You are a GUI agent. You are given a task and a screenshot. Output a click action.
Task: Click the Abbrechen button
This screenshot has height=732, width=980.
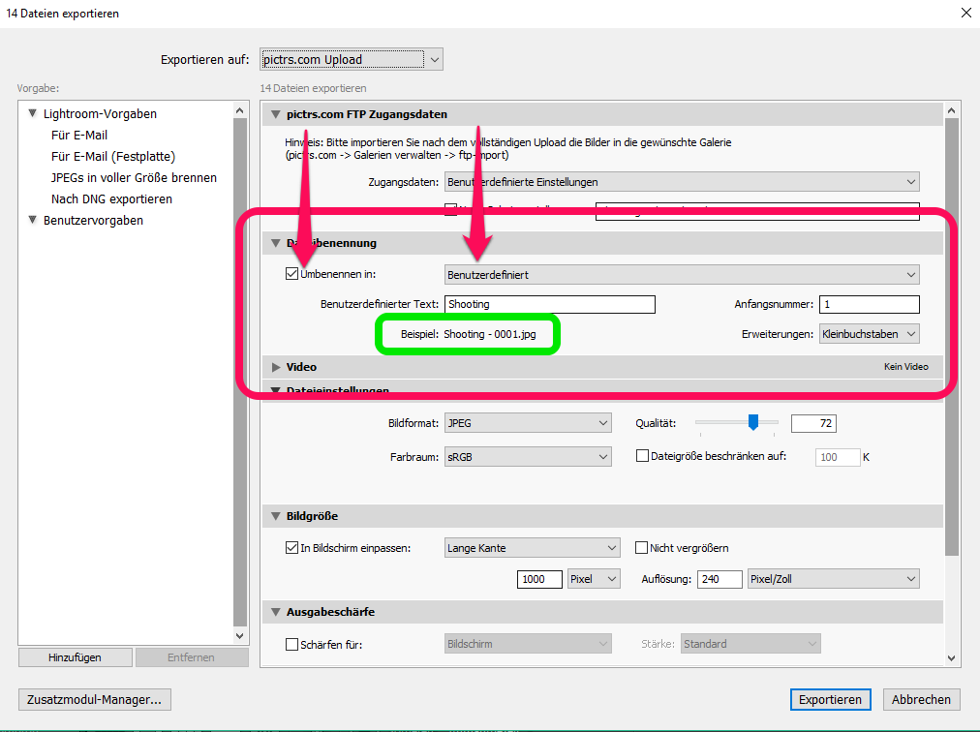(921, 699)
